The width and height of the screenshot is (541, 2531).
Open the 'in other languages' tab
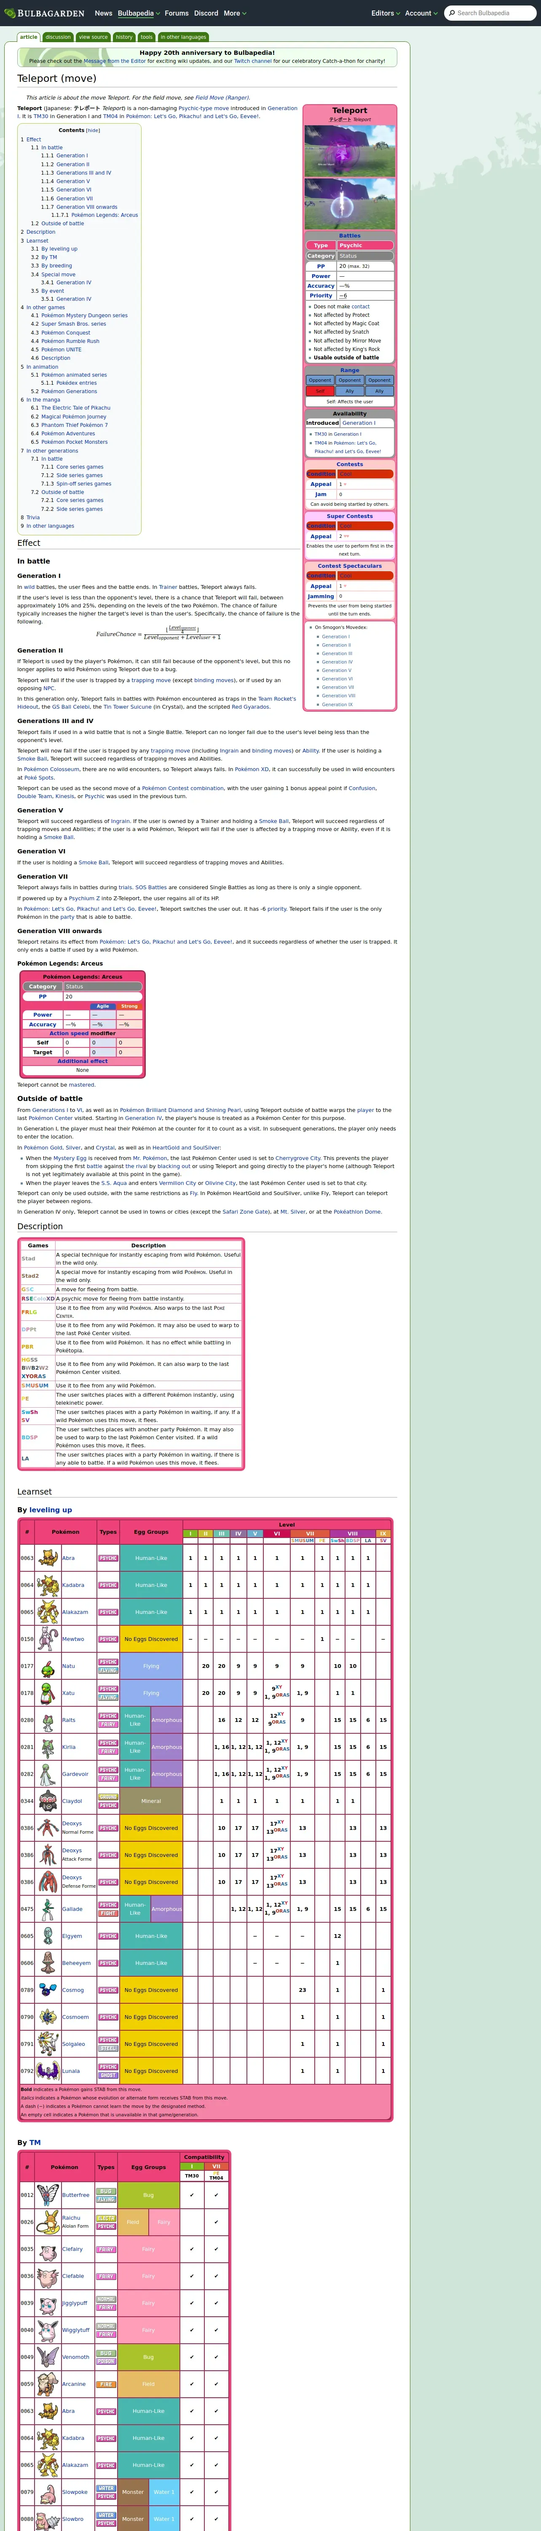point(184,38)
